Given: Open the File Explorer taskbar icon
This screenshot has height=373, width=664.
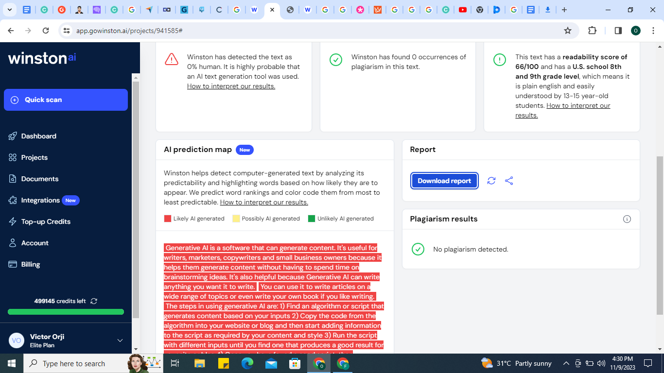Looking at the screenshot, I should coord(200,363).
